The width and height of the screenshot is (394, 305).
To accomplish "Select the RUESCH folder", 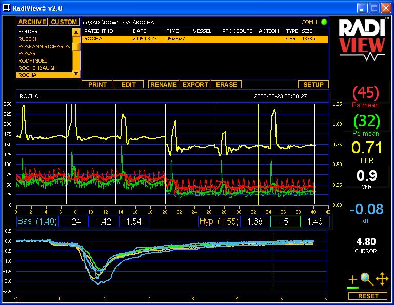I will (29, 39).
